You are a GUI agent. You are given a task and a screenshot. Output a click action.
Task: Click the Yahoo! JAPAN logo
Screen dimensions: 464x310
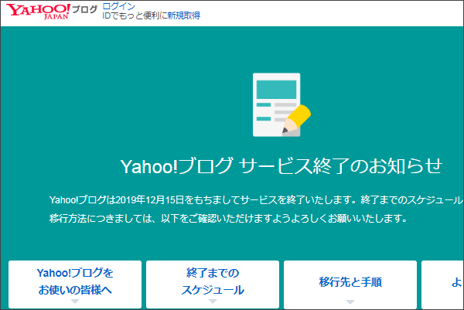tap(38, 12)
